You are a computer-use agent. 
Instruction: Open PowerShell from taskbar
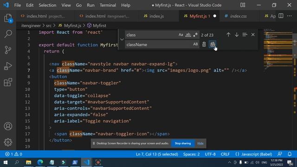click(75, 162)
